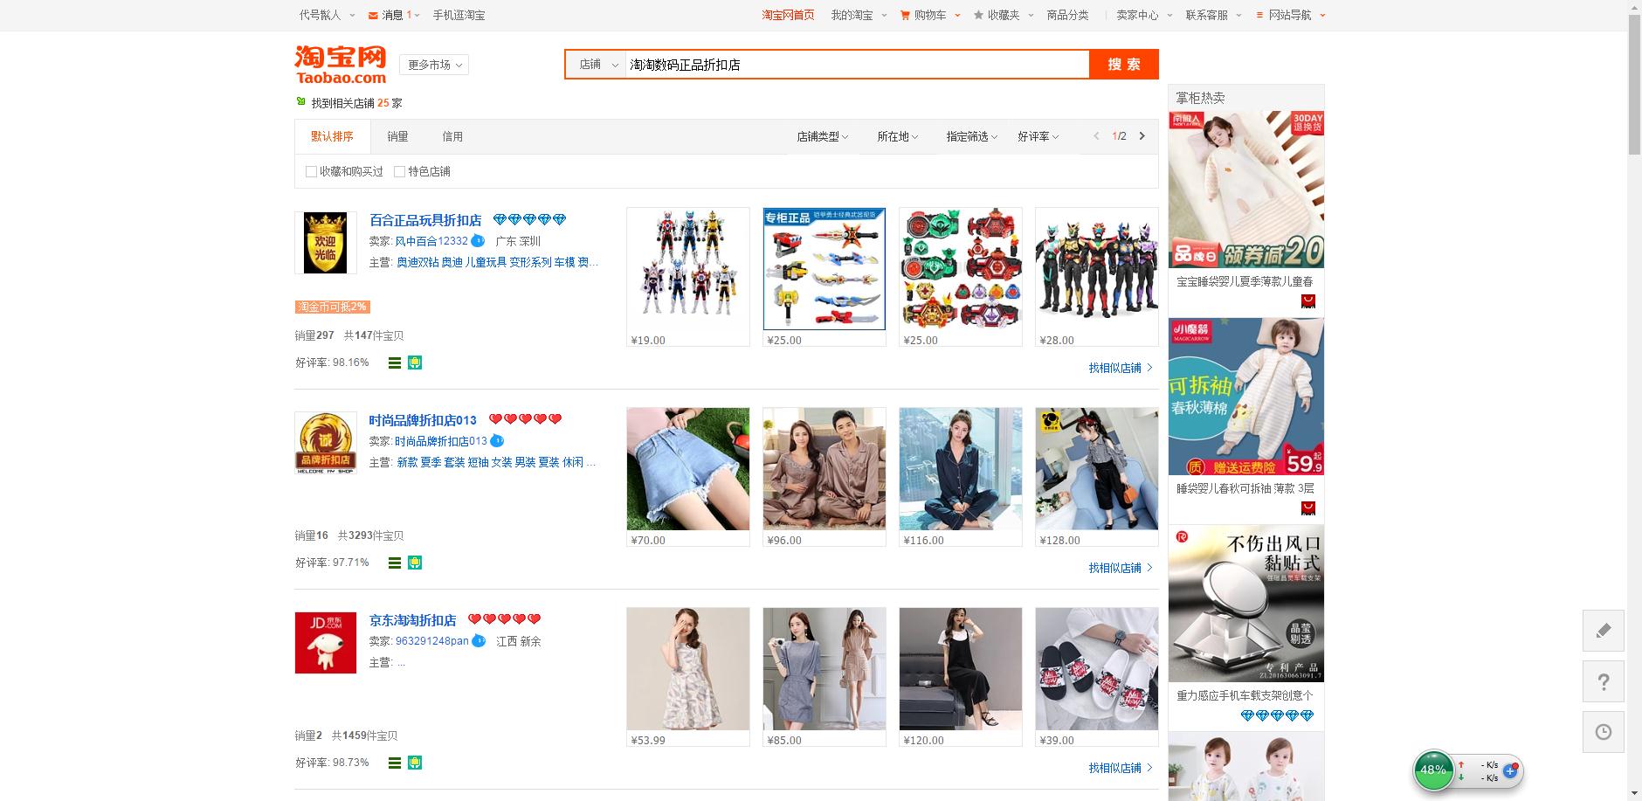Open seller link 风中百合12332
Image resolution: width=1642 pixels, height=801 pixels.
tap(431, 241)
